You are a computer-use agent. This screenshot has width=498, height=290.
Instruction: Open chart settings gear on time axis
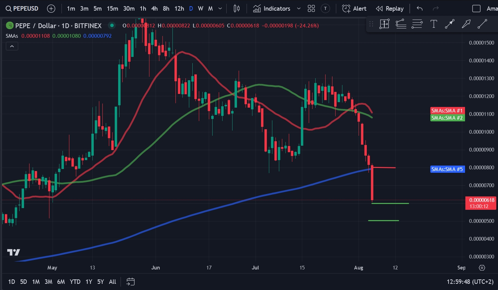tap(482, 268)
